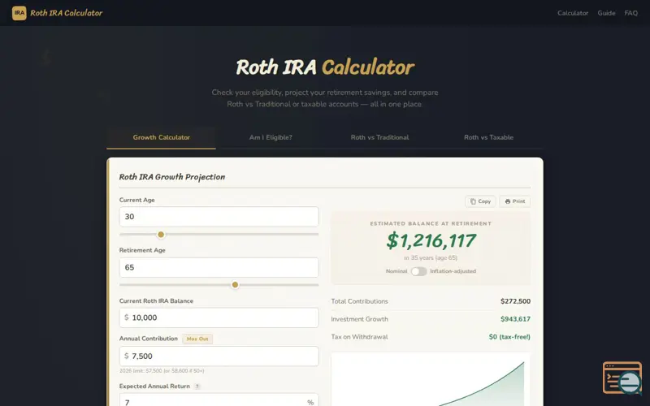Screen dimensions: 650x406
Task: Adjust the Current Age slider handle
Action: pos(161,235)
